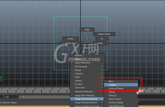
Task: Click frame 8 on the time slider
Action: point(52,89)
